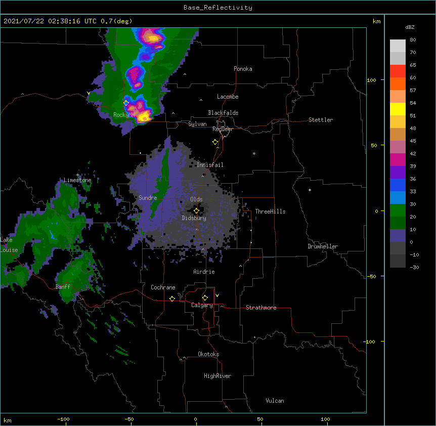The height and width of the screenshot is (426, 436).
Task: Select the Banff label
Action: pyautogui.click(x=63, y=287)
